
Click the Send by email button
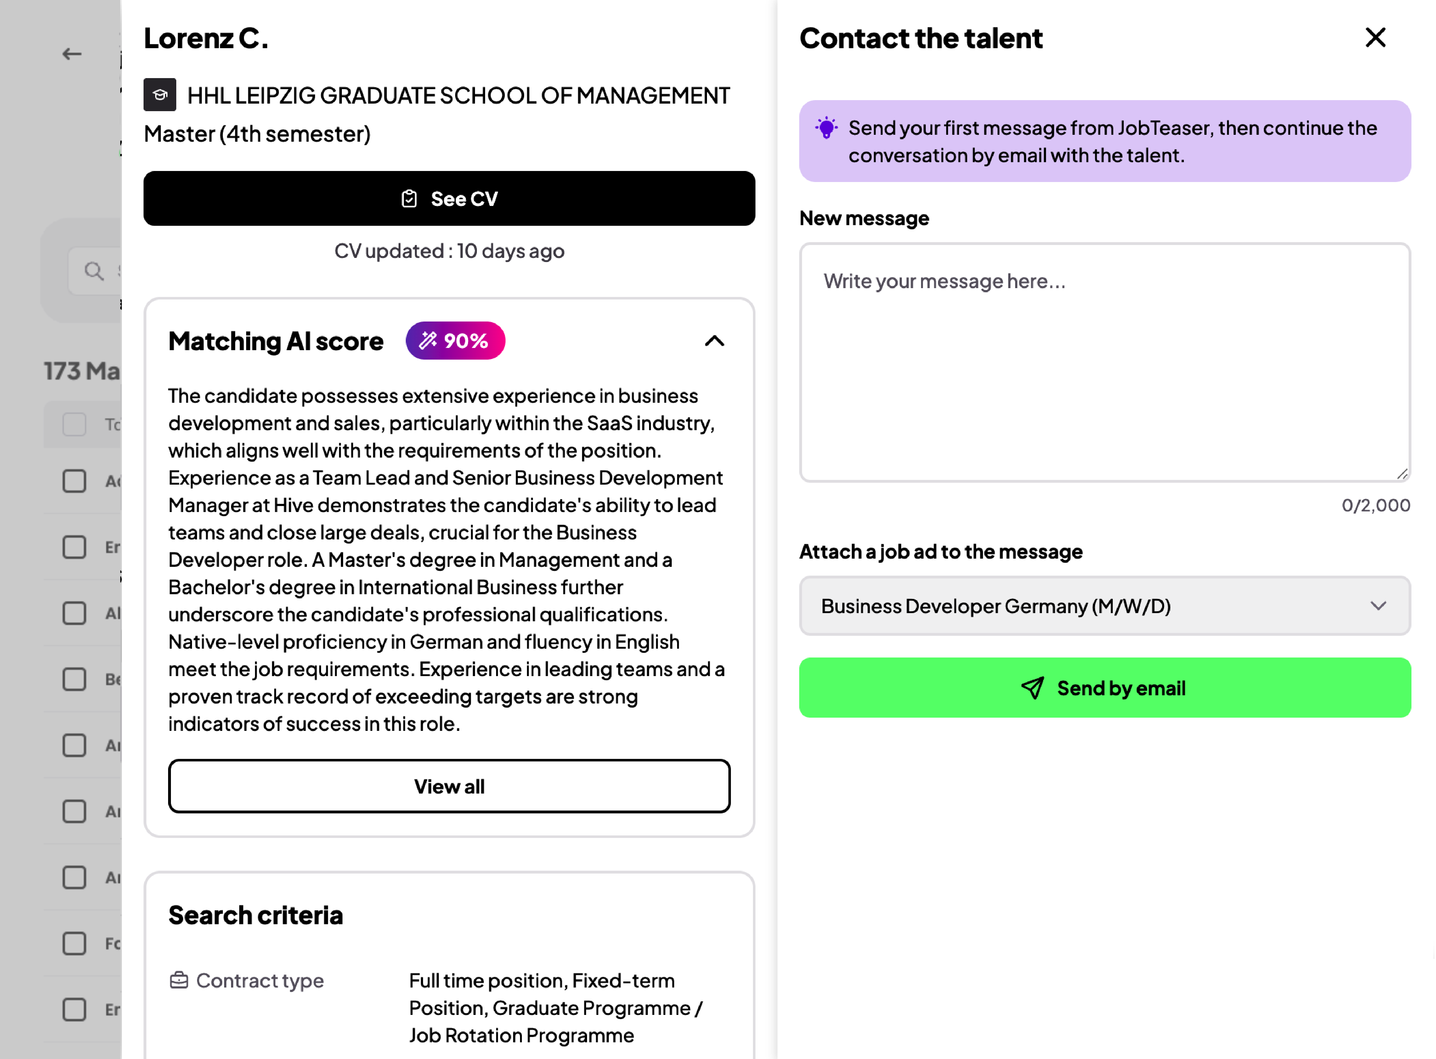coord(1104,688)
